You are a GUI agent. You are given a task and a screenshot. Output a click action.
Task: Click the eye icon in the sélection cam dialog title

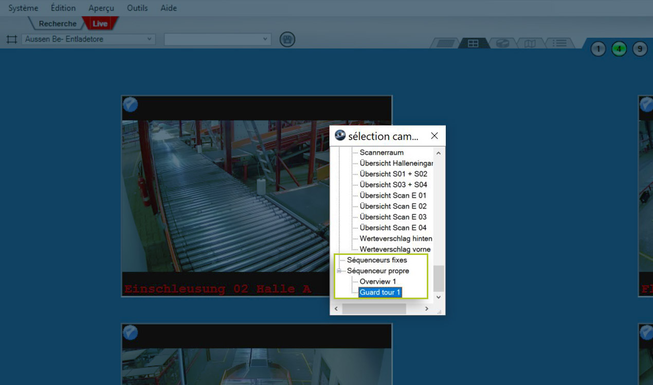click(340, 136)
